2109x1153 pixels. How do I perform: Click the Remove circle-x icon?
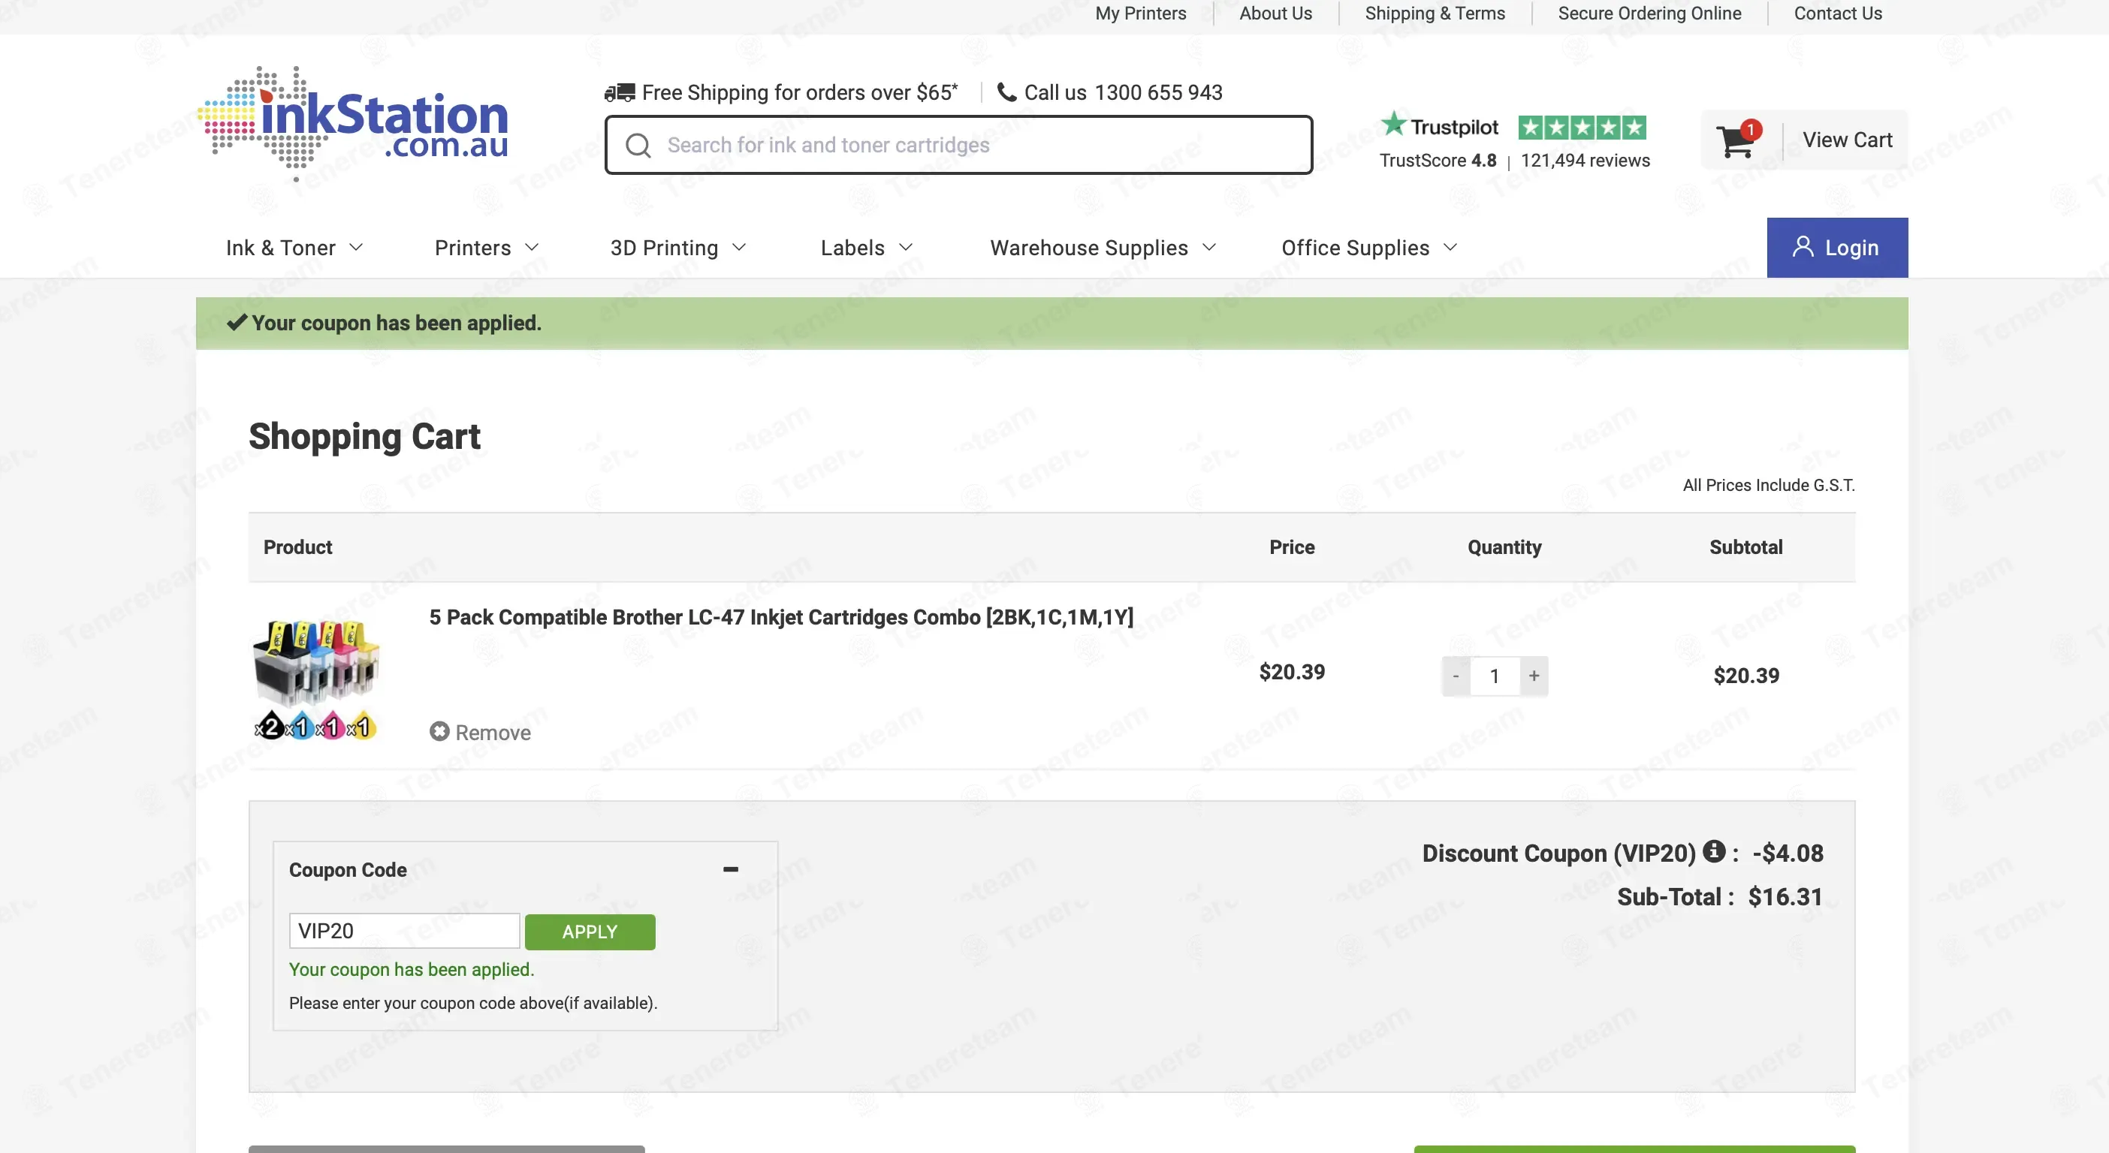tap(439, 730)
